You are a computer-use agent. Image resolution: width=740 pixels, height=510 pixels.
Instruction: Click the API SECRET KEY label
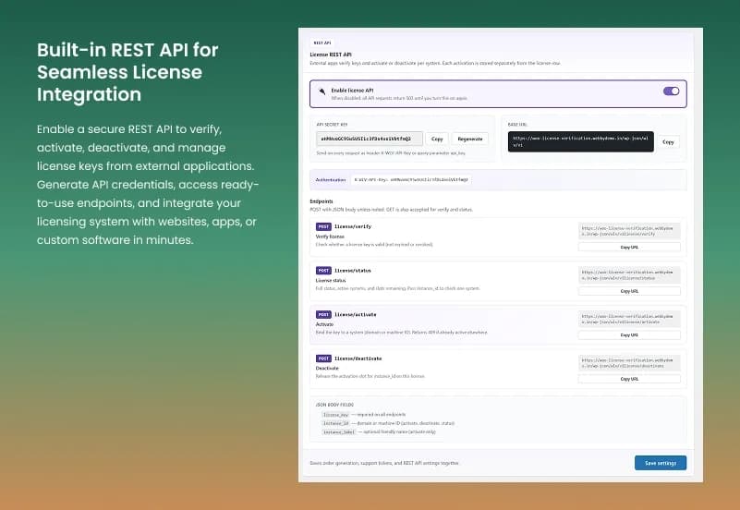pos(332,125)
